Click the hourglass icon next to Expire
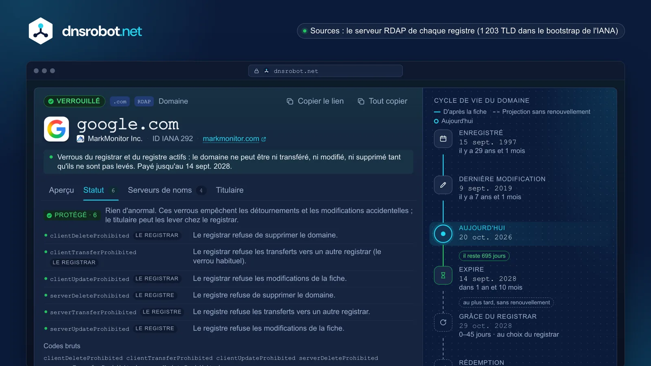Viewport: 651px width, 366px height. (x=443, y=275)
